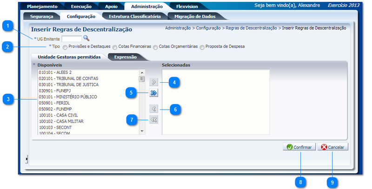Viewport: 372px width, 189px height.
Task: Click the remove selected left arrow
Action: coord(153,109)
